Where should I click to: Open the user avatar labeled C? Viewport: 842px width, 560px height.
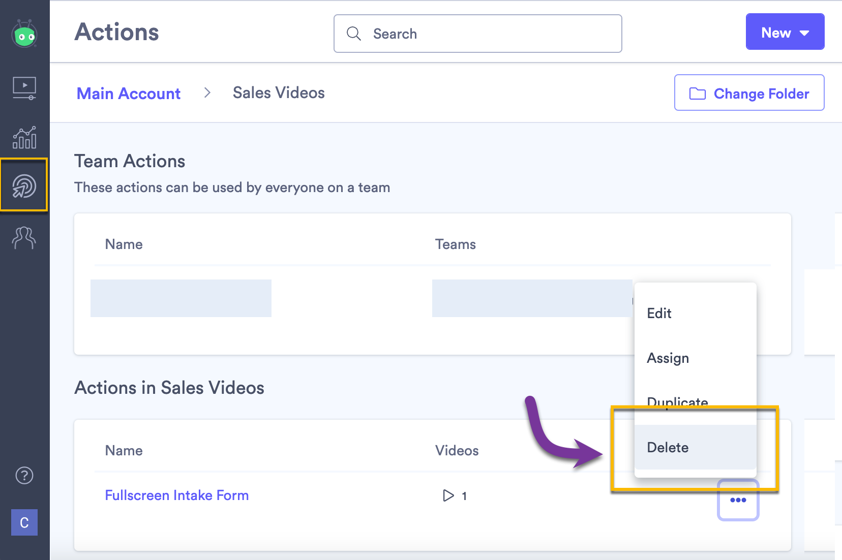[24, 522]
